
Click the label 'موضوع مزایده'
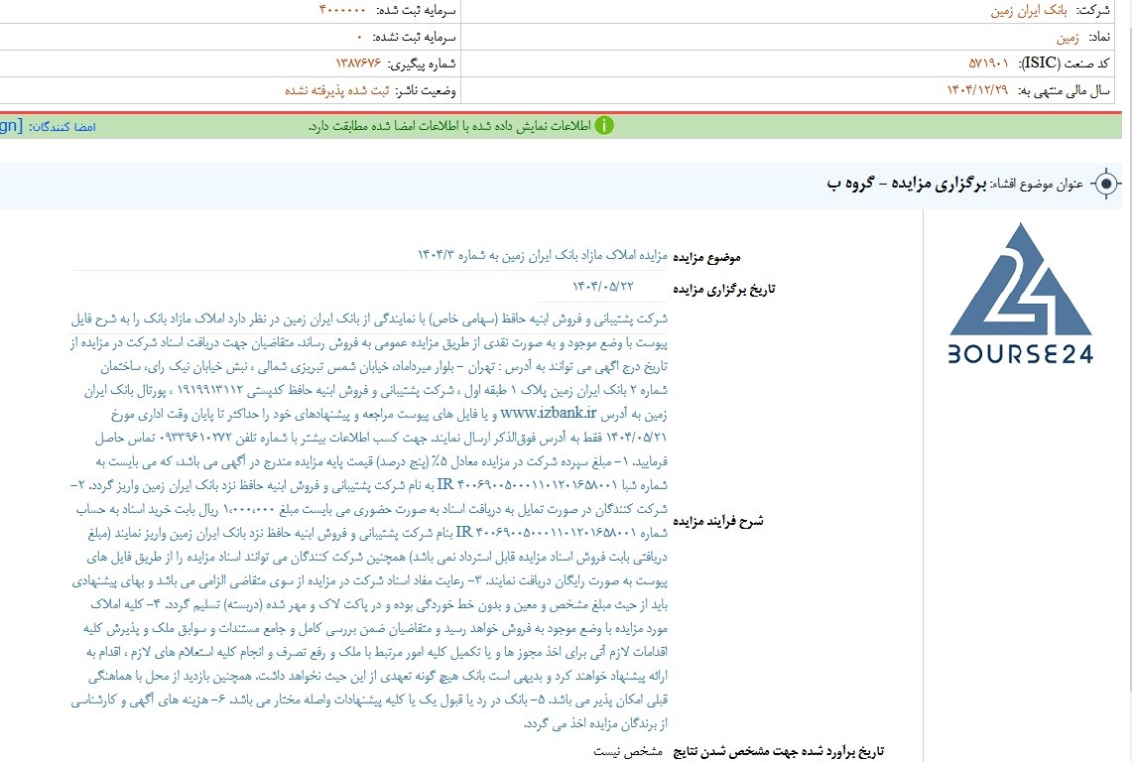[706, 257]
